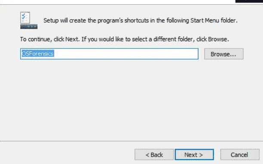Click the blue checkmarks in the checklist icon
This screenshot has height=164, width=263.
point(24,16)
